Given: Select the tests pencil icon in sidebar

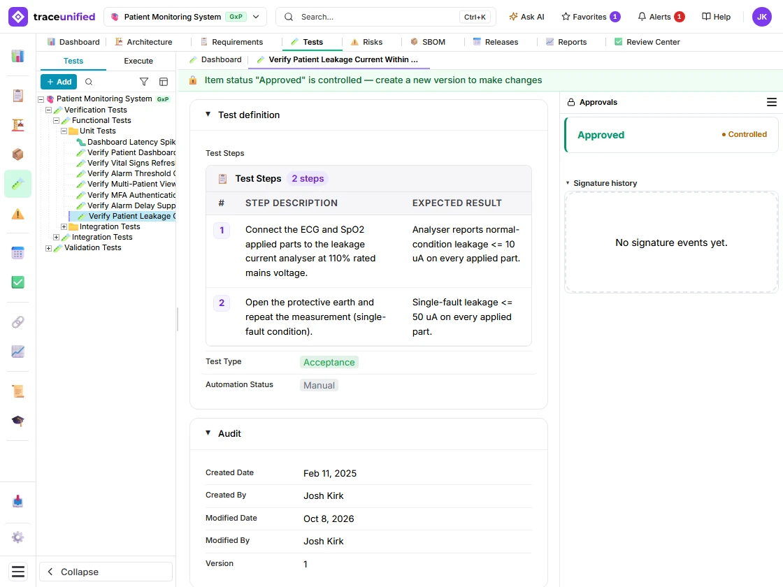Looking at the screenshot, I should click(18, 184).
